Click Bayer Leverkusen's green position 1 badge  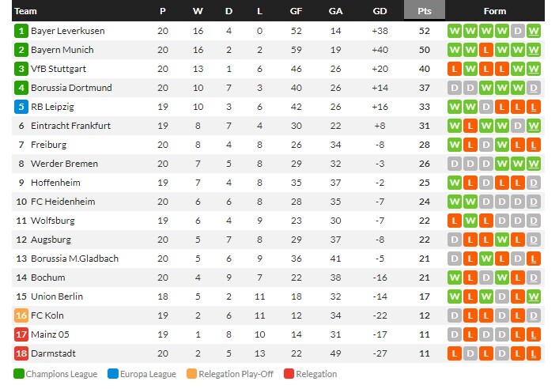point(21,31)
